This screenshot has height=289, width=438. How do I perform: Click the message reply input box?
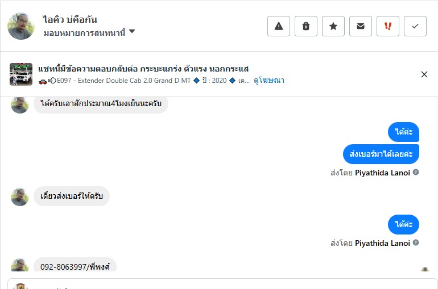click(x=228, y=284)
